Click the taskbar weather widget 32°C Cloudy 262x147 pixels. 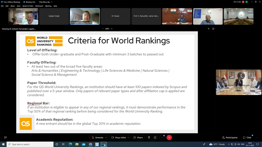(217, 144)
